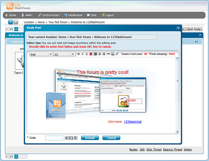Click the insert link chain icon
This screenshot has height=161, width=209.
108,54
